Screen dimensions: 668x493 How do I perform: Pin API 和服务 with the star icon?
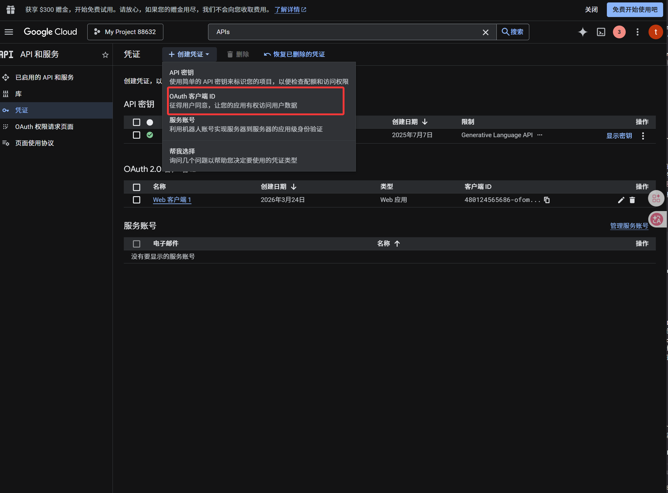tap(105, 55)
